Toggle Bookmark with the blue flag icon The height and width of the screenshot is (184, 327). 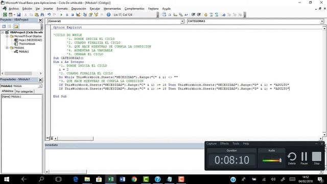224,15
